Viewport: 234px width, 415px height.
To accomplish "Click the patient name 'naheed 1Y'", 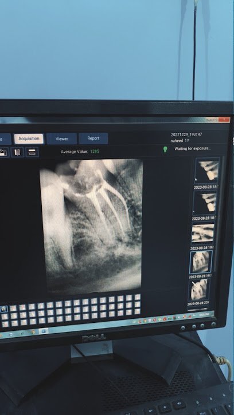I will click(x=180, y=141).
